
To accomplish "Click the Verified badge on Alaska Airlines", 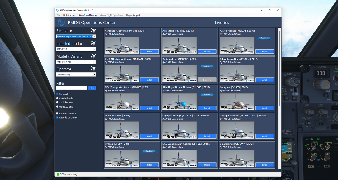I will pos(264,38).
